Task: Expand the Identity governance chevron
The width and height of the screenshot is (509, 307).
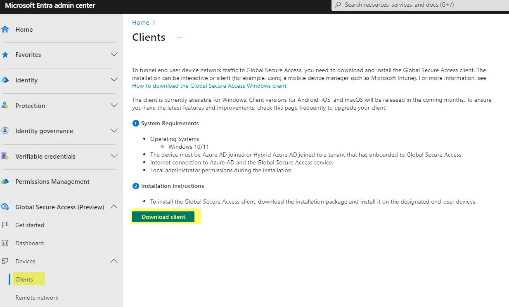Action: tap(114, 131)
